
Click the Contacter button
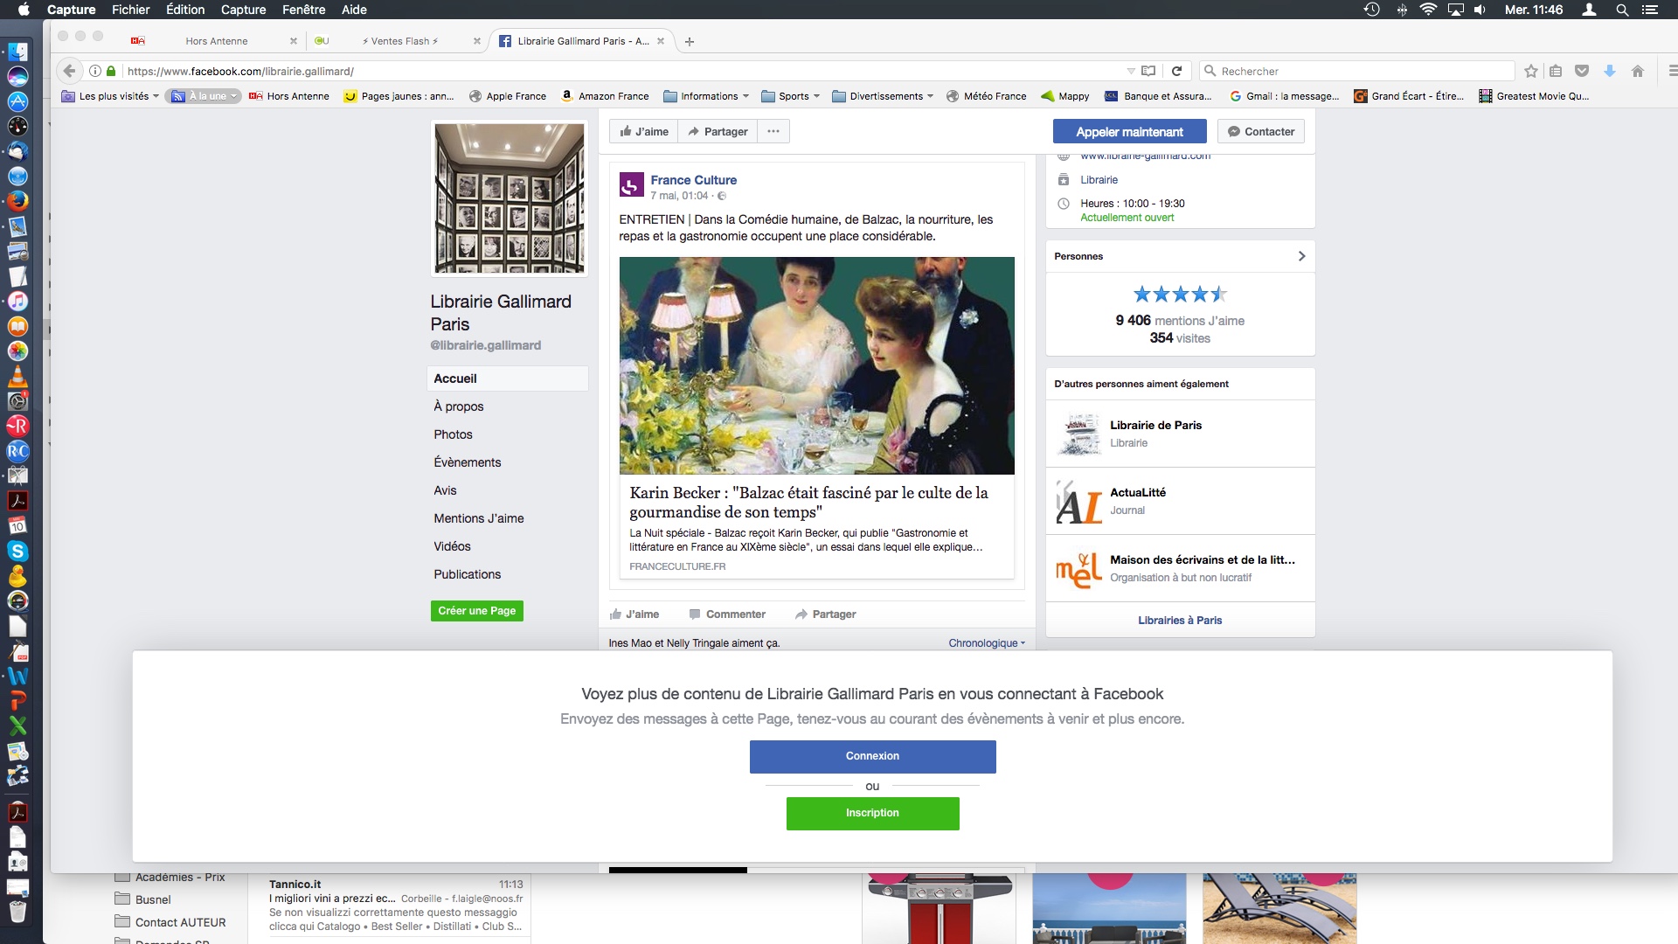click(1261, 132)
